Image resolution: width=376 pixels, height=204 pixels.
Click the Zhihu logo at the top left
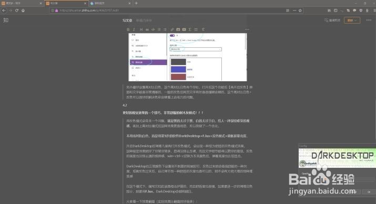(6, 20)
